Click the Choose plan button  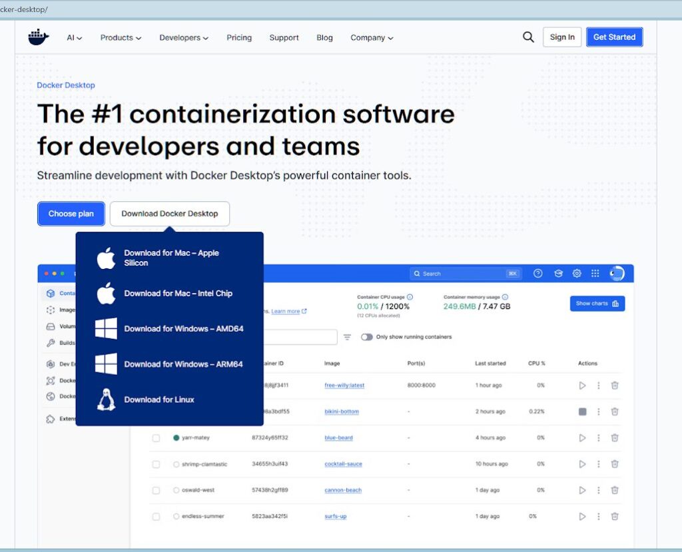coord(71,214)
